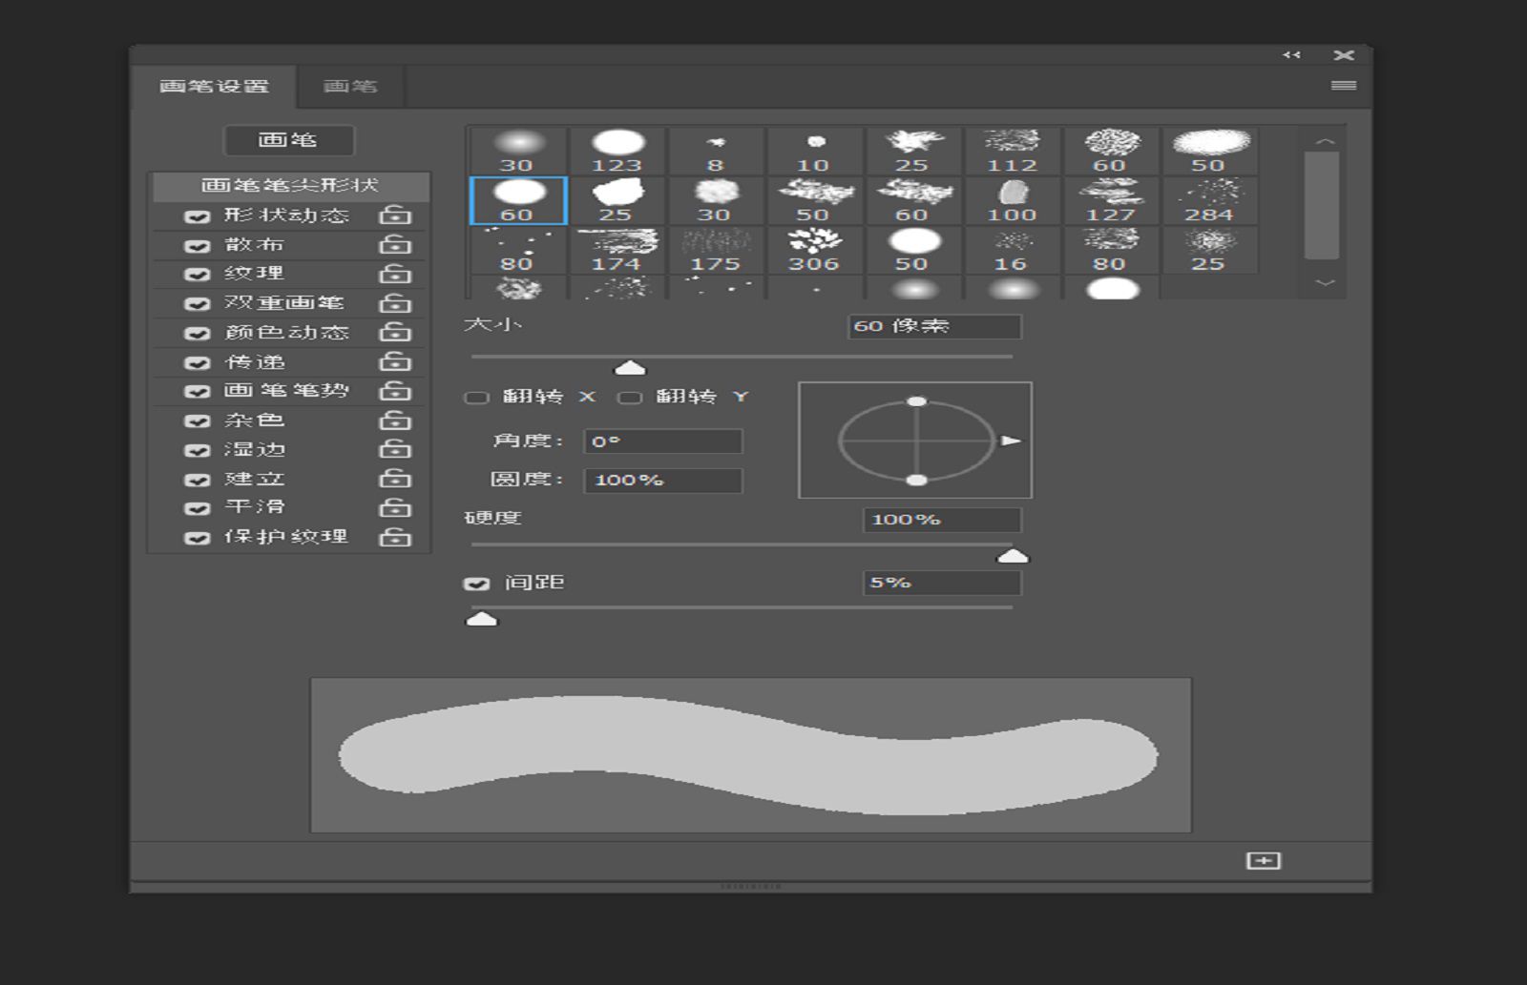Toggle lock for 纹理 setting
Viewport: 1527px width, 985px height.
(395, 274)
